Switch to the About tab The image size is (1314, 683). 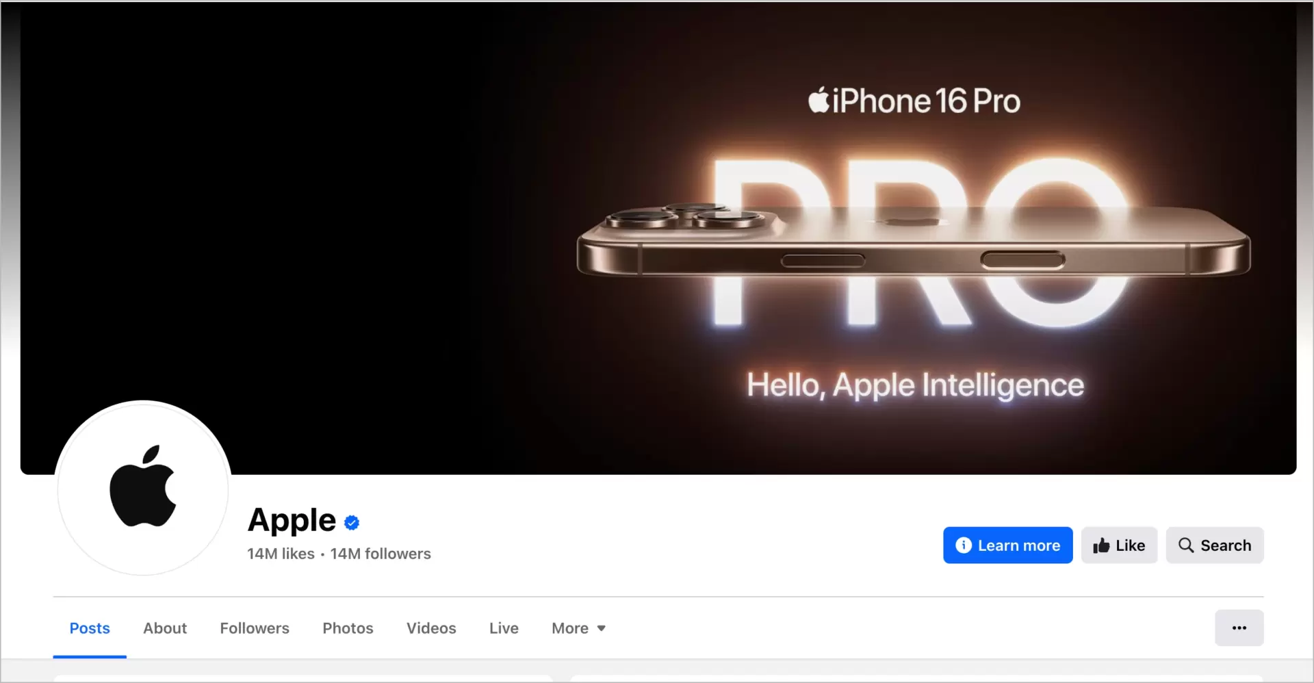click(165, 628)
